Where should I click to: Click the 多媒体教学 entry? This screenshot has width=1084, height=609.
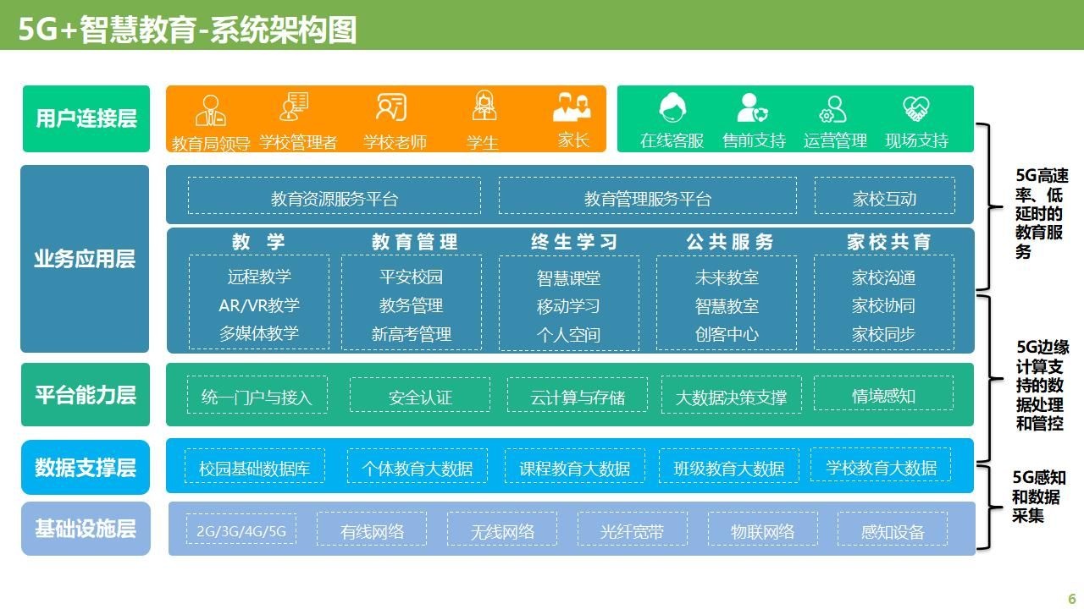tap(259, 333)
